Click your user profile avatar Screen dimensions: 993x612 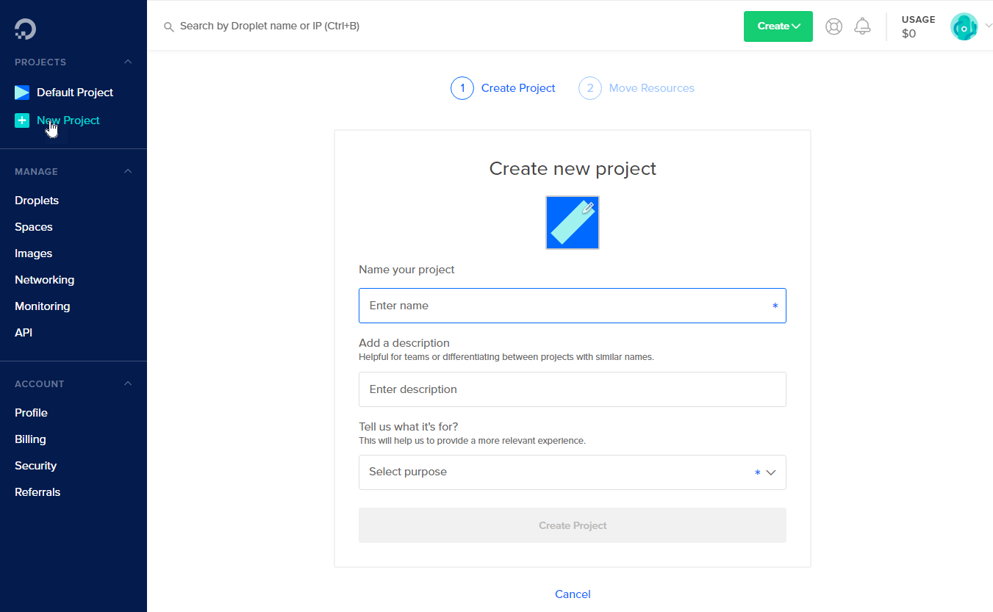click(x=964, y=26)
